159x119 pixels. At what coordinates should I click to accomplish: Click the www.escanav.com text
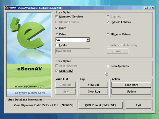pyautogui.click(x=30, y=86)
